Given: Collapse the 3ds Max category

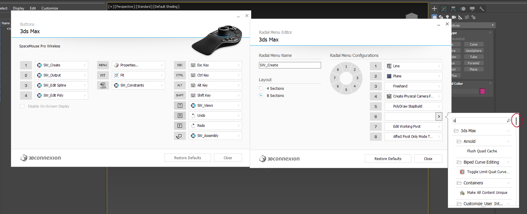Looking at the screenshot, I should 508,131.
